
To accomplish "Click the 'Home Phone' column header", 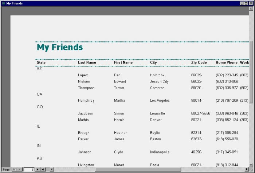I will click(x=226, y=63).
